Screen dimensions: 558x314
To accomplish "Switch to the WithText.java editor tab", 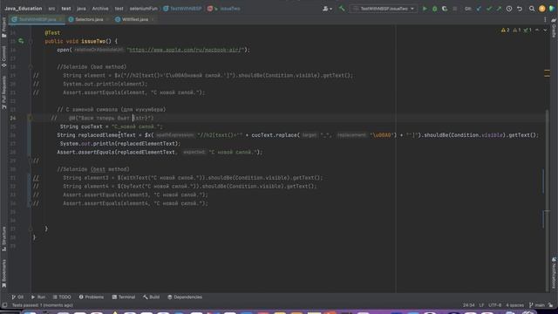I will tap(135, 19).
